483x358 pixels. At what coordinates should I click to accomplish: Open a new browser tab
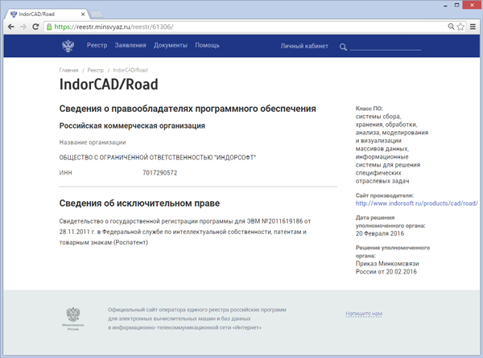click(x=97, y=14)
